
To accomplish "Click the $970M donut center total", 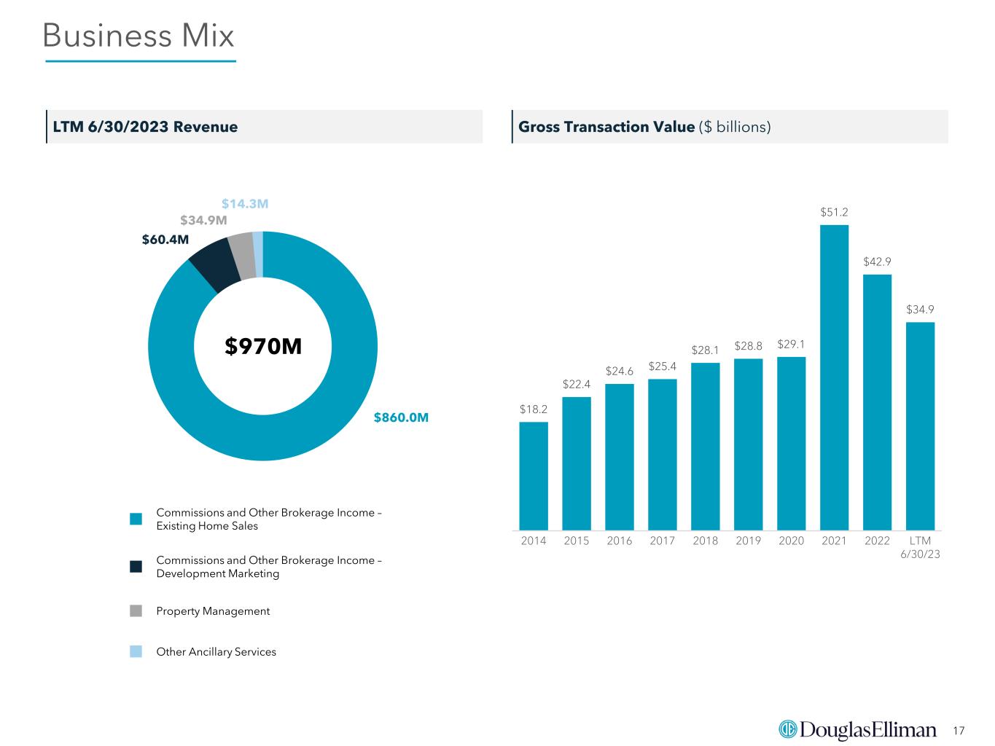I will [263, 348].
